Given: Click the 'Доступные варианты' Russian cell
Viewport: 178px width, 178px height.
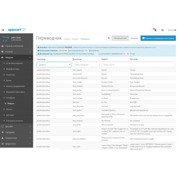Looking at the screenshot, I should pyautogui.click(x=139, y=110).
